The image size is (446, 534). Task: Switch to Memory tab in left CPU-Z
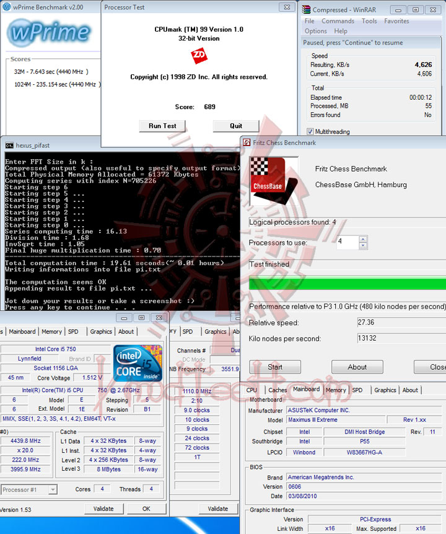[x=52, y=331]
